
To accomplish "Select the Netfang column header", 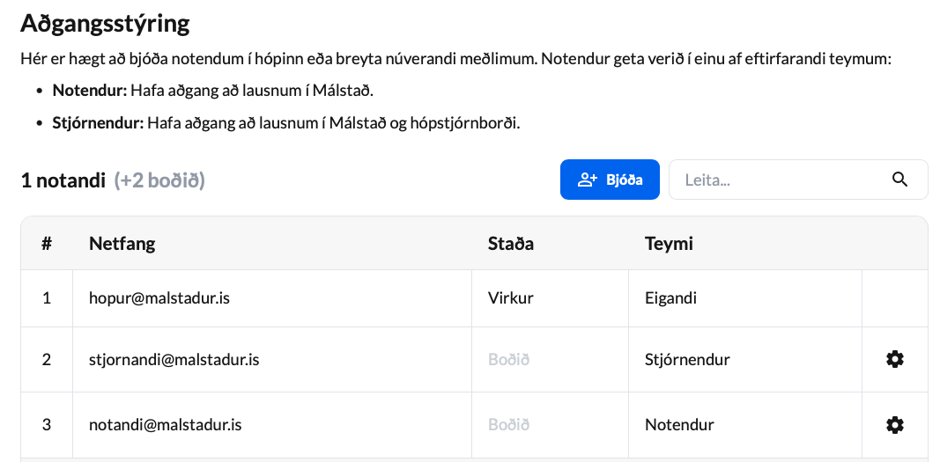I will click(122, 244).
